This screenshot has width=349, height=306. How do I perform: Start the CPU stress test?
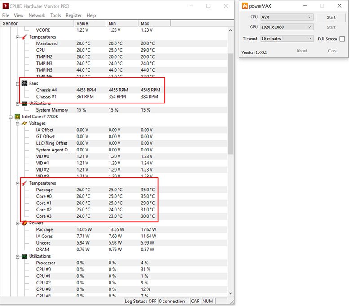coord(331,17)
